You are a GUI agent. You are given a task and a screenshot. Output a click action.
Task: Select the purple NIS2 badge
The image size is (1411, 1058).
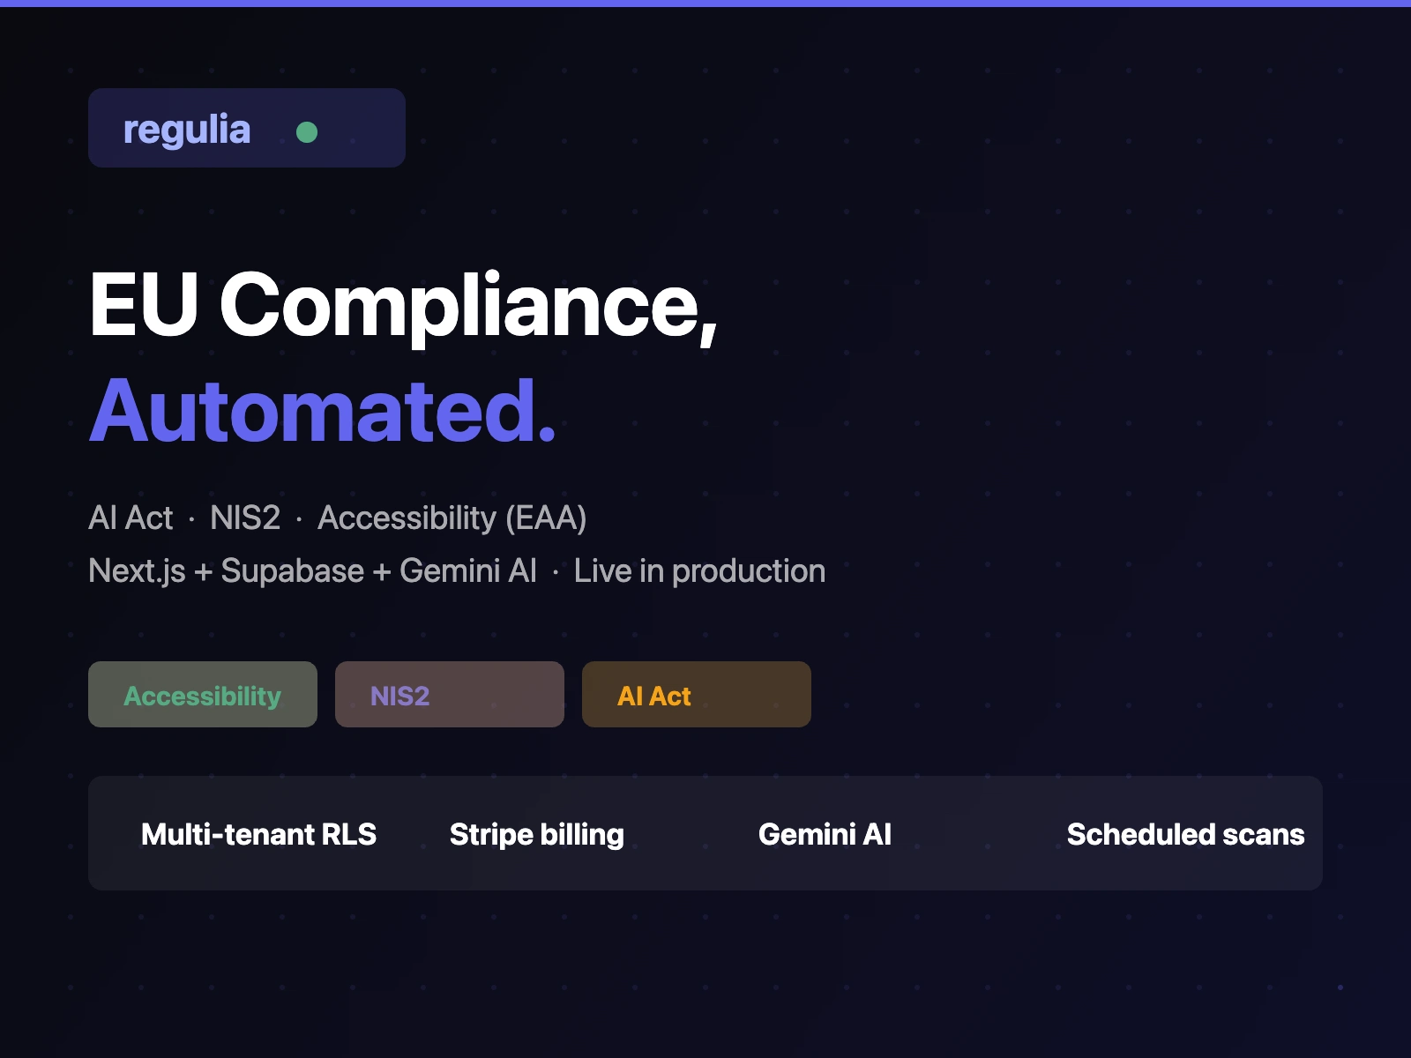(x=449, y=695)
